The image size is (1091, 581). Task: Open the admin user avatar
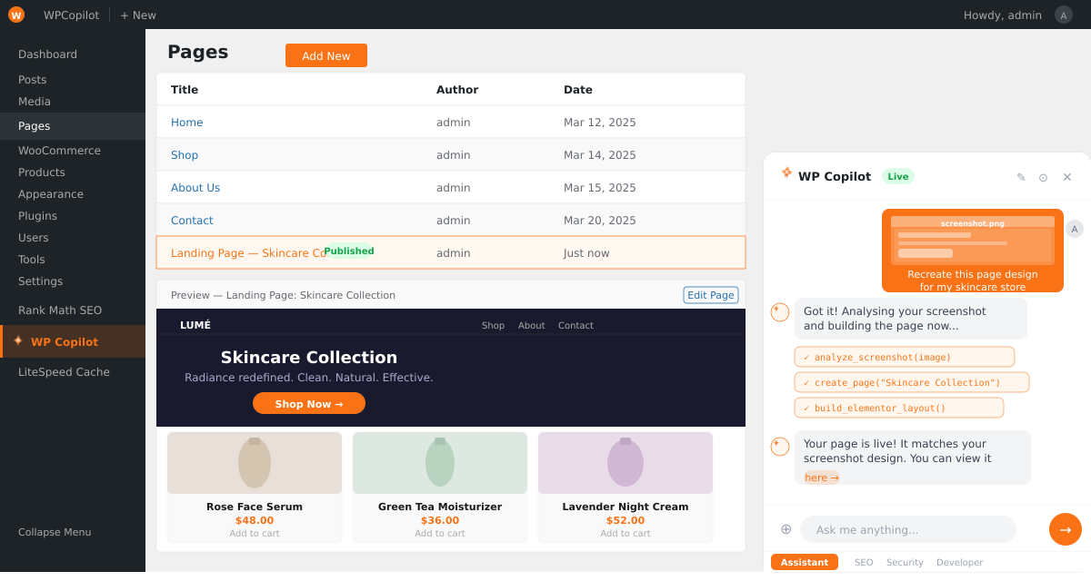pyautogui.click(x=1064, y=15)
